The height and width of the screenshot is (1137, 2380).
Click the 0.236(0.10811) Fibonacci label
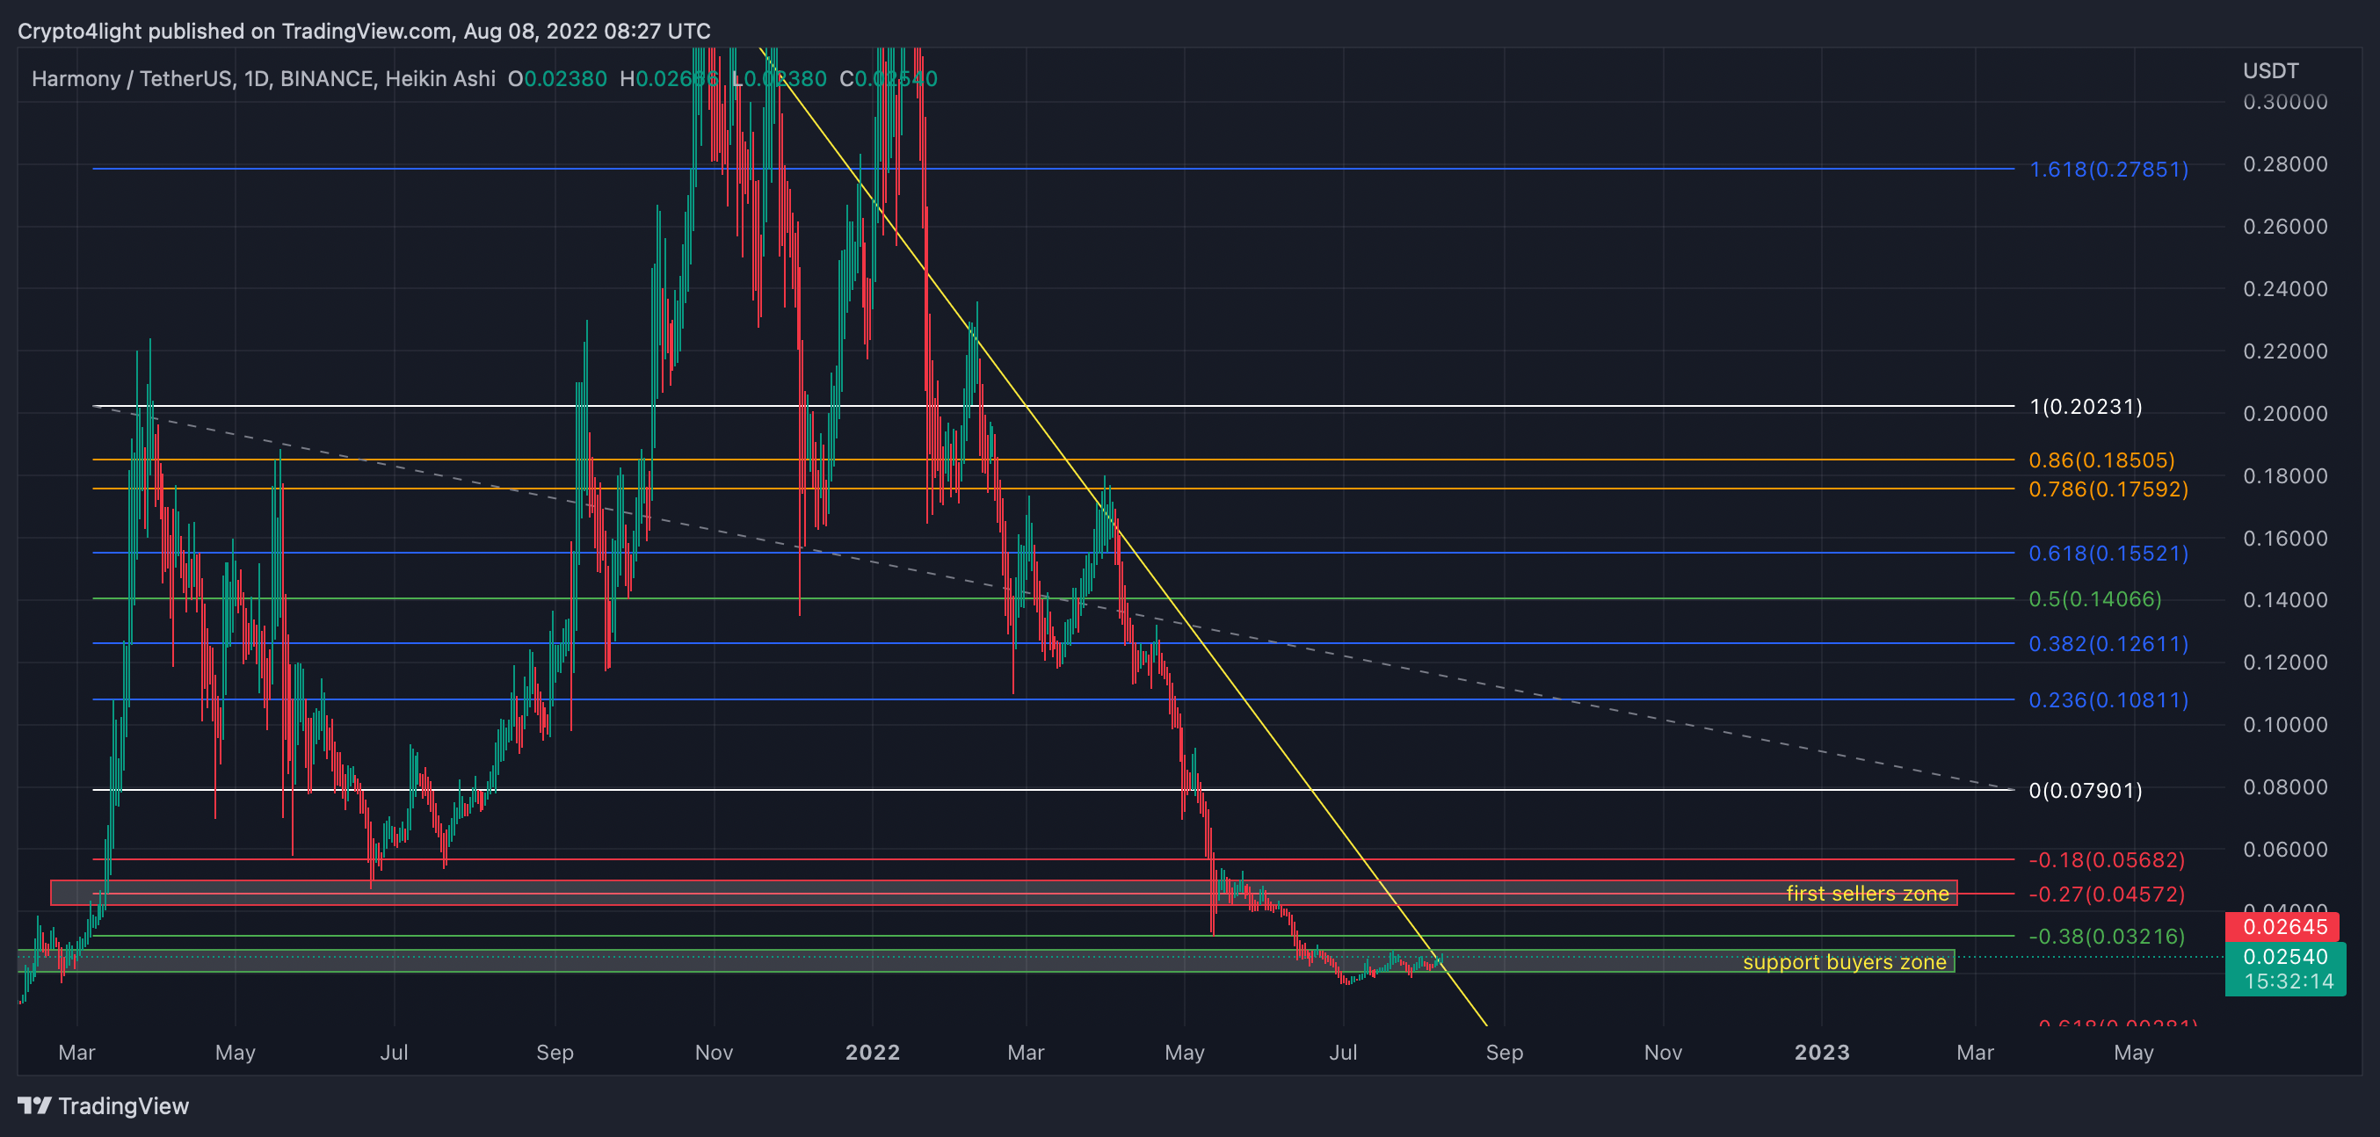(2108, 700)
